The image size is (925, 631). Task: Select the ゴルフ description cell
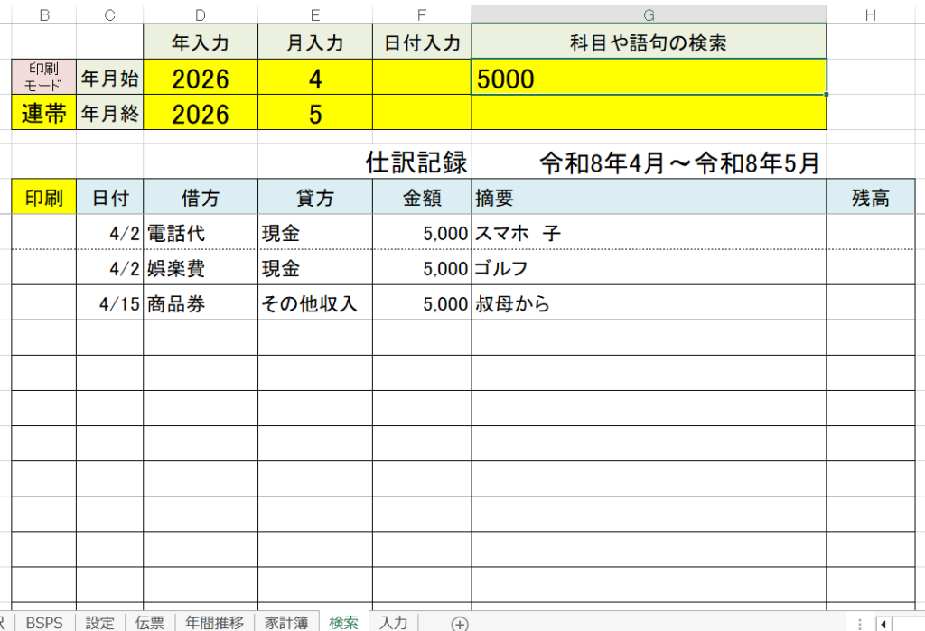[648, 268]
